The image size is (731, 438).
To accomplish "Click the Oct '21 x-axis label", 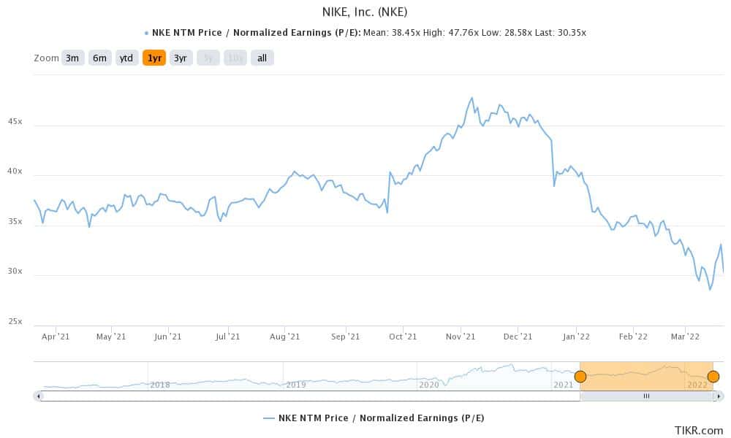I will coord(403,337).
